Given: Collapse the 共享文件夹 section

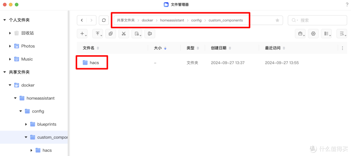Looking at the screenshot, I should point(5,72).
